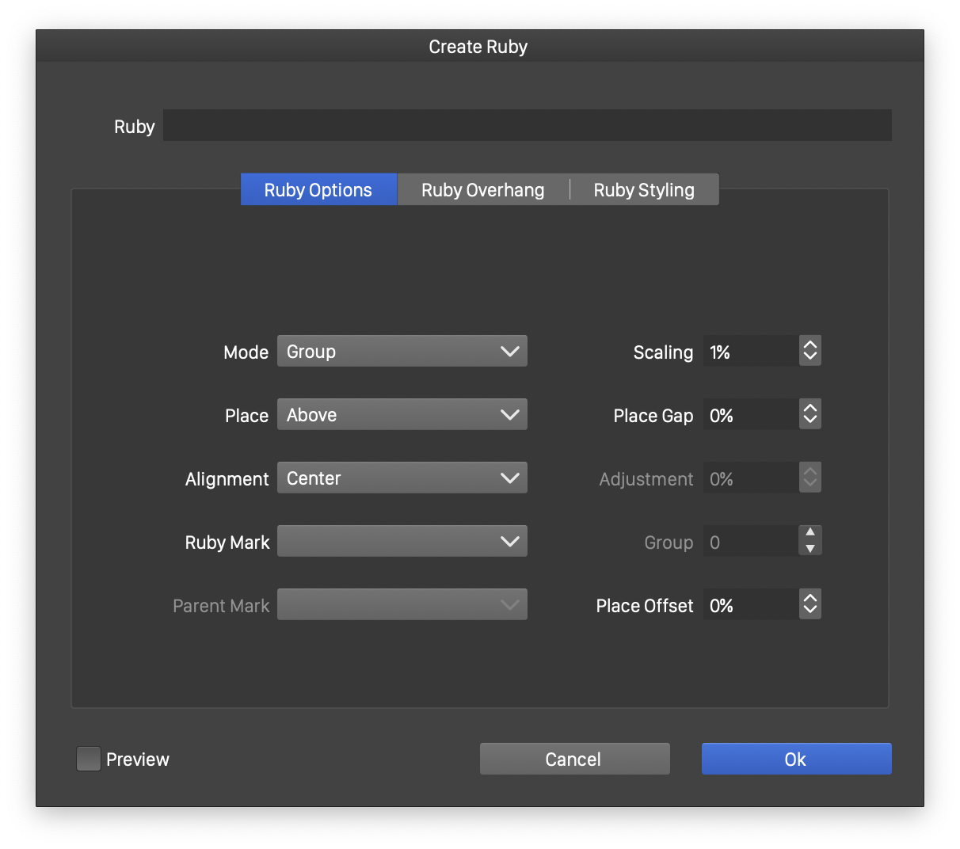The image size is (960, 849).
Task: Click the Place Offset value field
Action: coord(750,604)
